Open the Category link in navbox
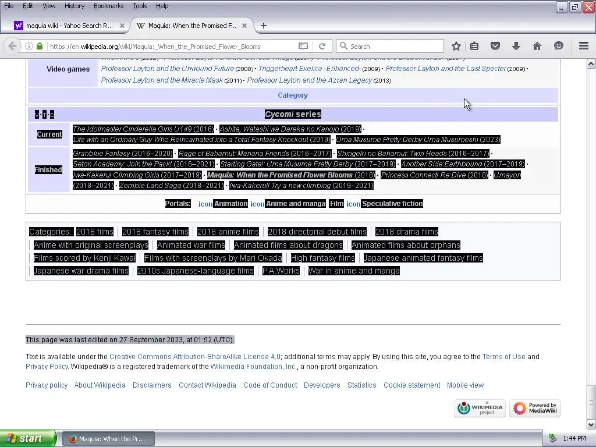Image resolution: width=596 pixels, height=447 pixels. point(293,95)
